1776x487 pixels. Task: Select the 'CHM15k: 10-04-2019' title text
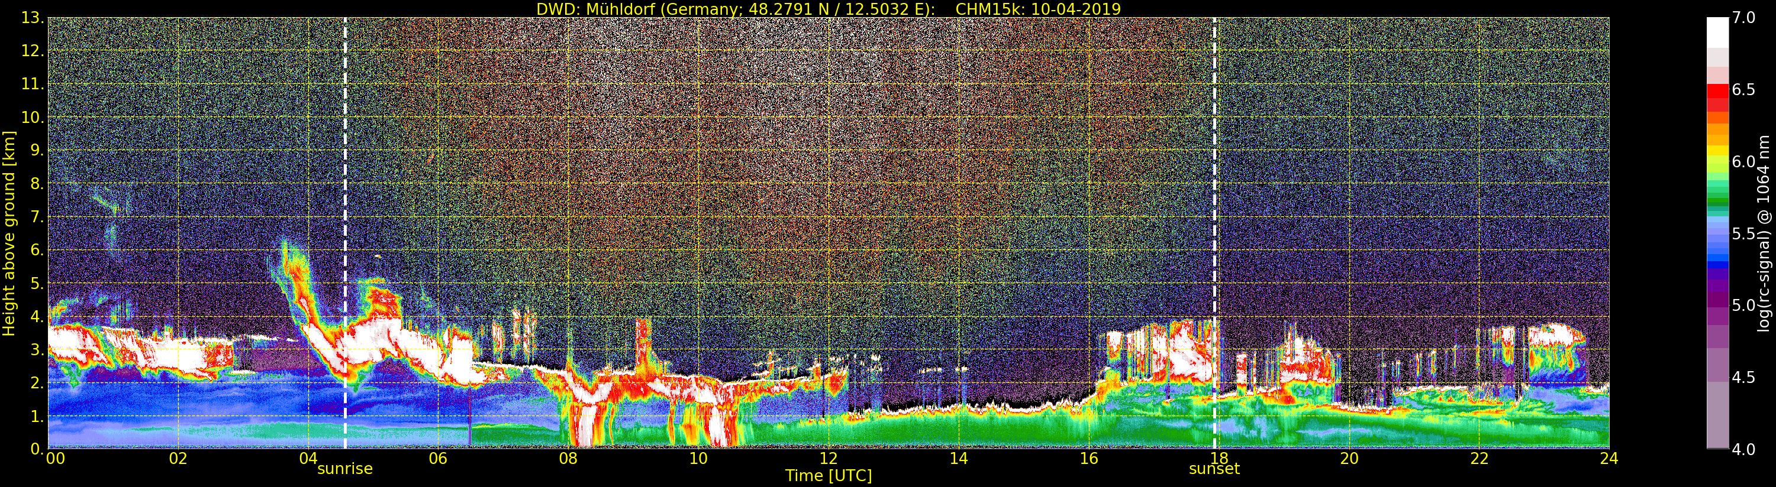1037,9
